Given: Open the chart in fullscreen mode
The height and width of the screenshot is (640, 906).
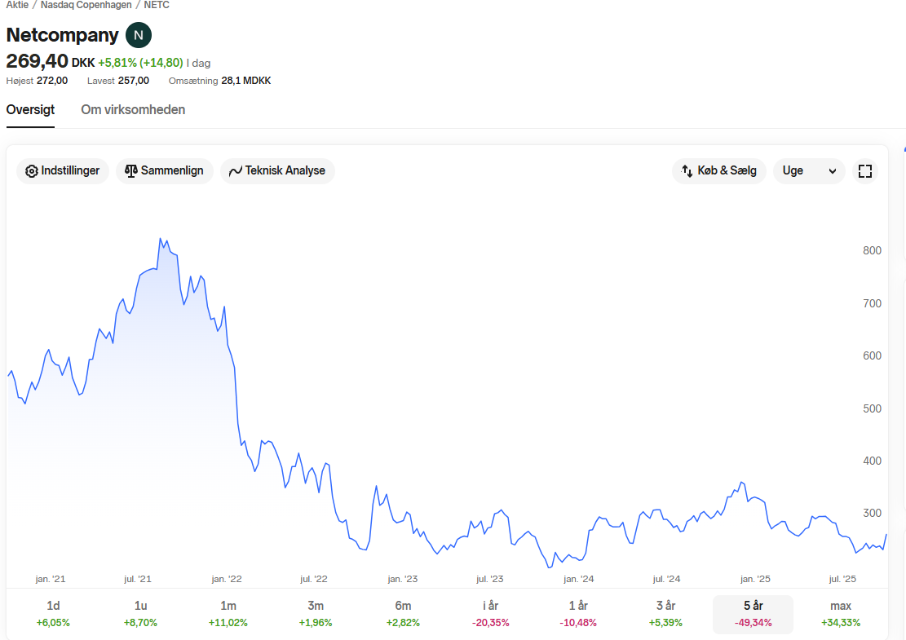Looking at the screenshot, I should coord(865,171).
